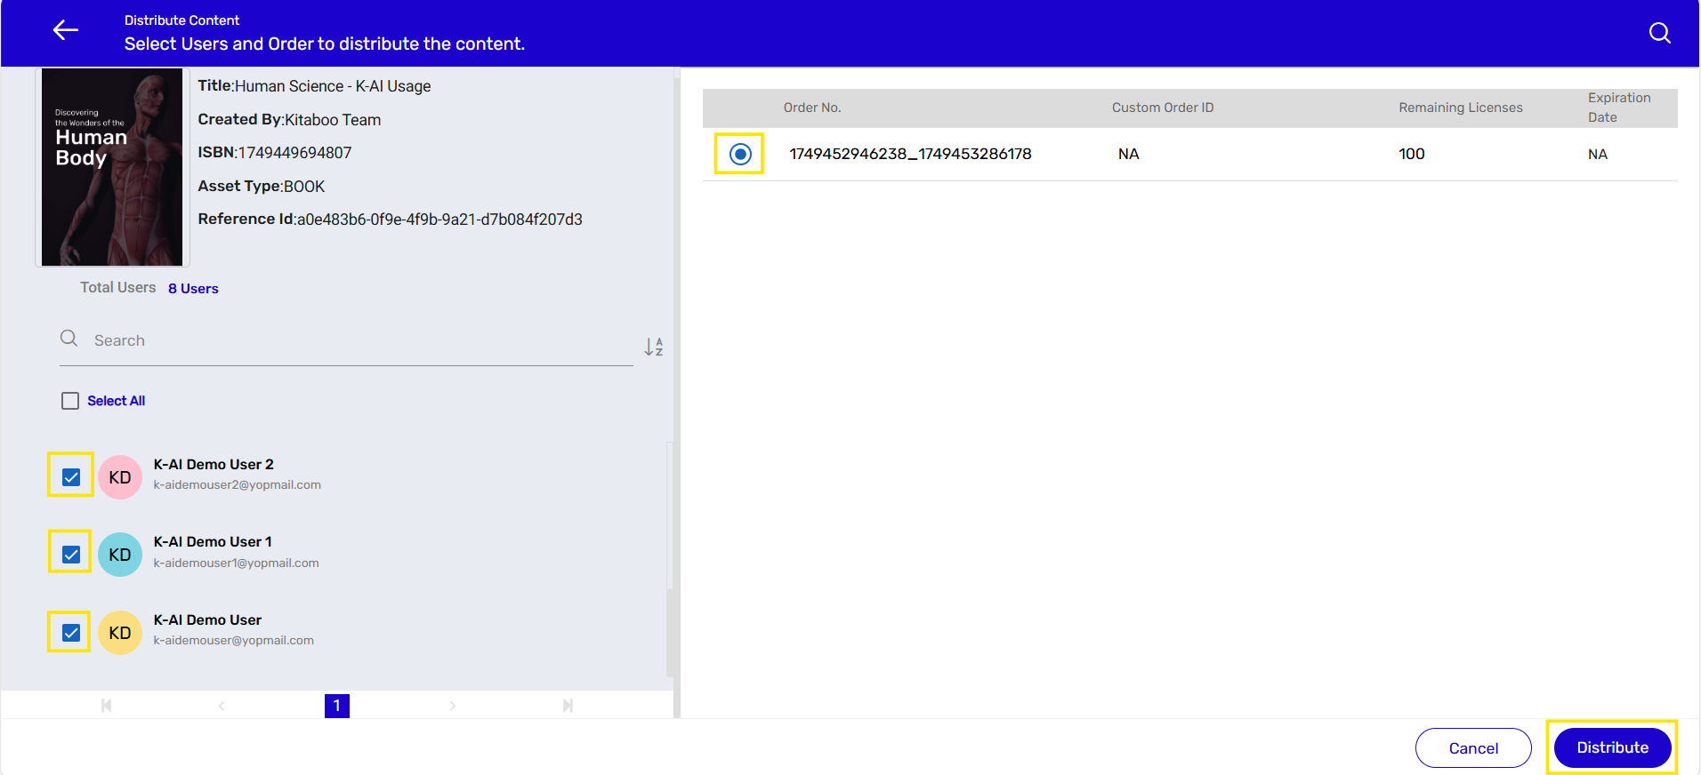Click the Asset Type BOOK text

pos(262,186)
